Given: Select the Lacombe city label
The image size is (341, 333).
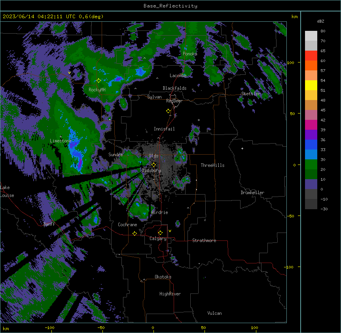Looking at the screenshot, I should click(178, 76).
